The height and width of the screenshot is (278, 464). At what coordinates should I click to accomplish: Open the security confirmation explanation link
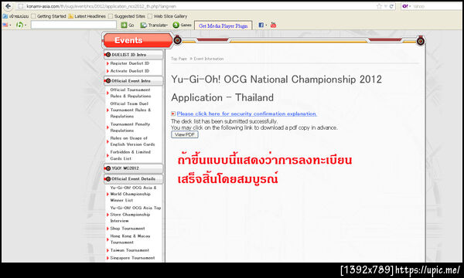pyautogui.click(x=247, y=114)
